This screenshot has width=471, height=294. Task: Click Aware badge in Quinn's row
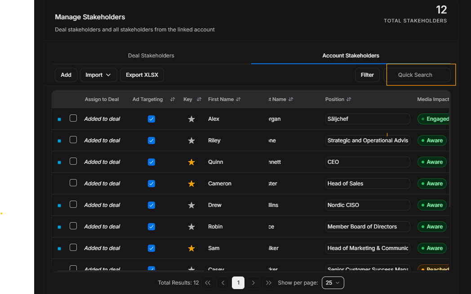coord(432,162)
